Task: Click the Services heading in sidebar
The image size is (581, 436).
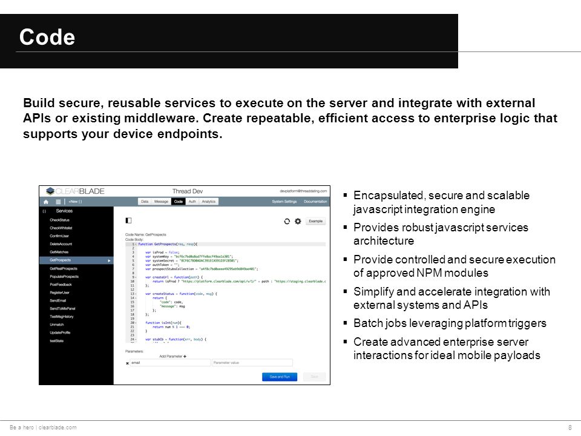Action: tap(64, 211)
